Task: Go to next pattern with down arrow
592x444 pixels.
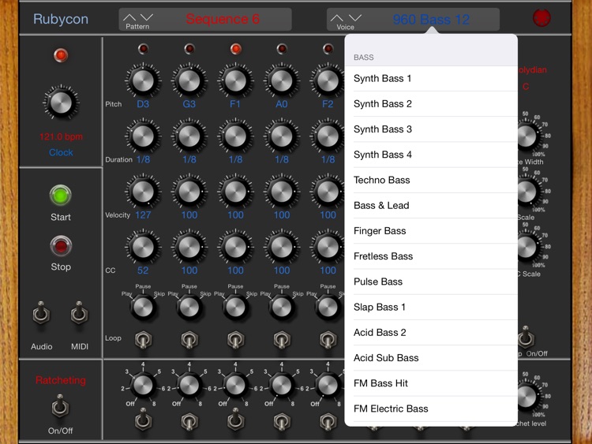Action: (x=147, y=17)
